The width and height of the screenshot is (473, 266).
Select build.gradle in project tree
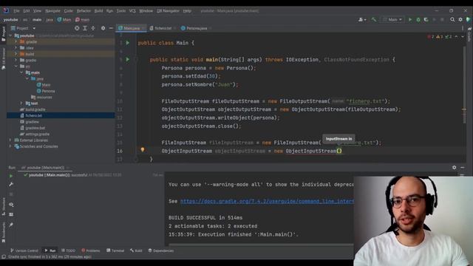click(x=33, y=109)
